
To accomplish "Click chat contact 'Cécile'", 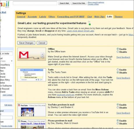I will pos(3,74).
